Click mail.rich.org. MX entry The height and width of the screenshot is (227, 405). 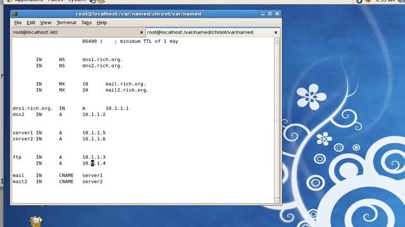(126, 84)
